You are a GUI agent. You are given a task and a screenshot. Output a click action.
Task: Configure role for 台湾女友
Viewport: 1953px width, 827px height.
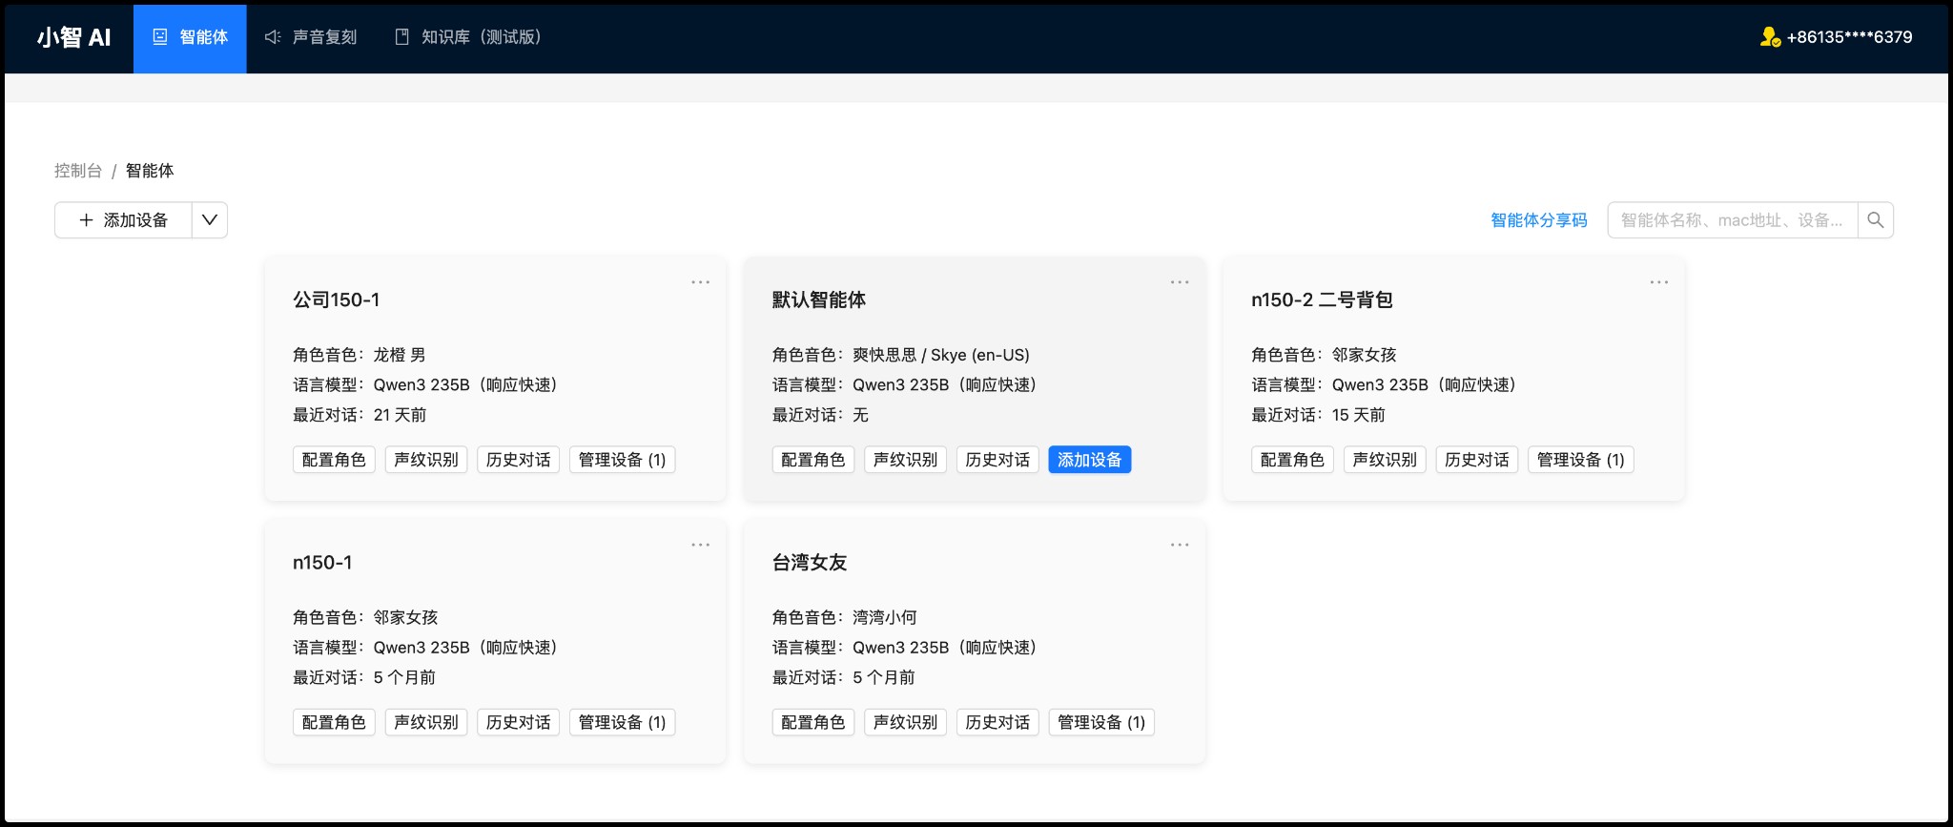coord(813,722)
